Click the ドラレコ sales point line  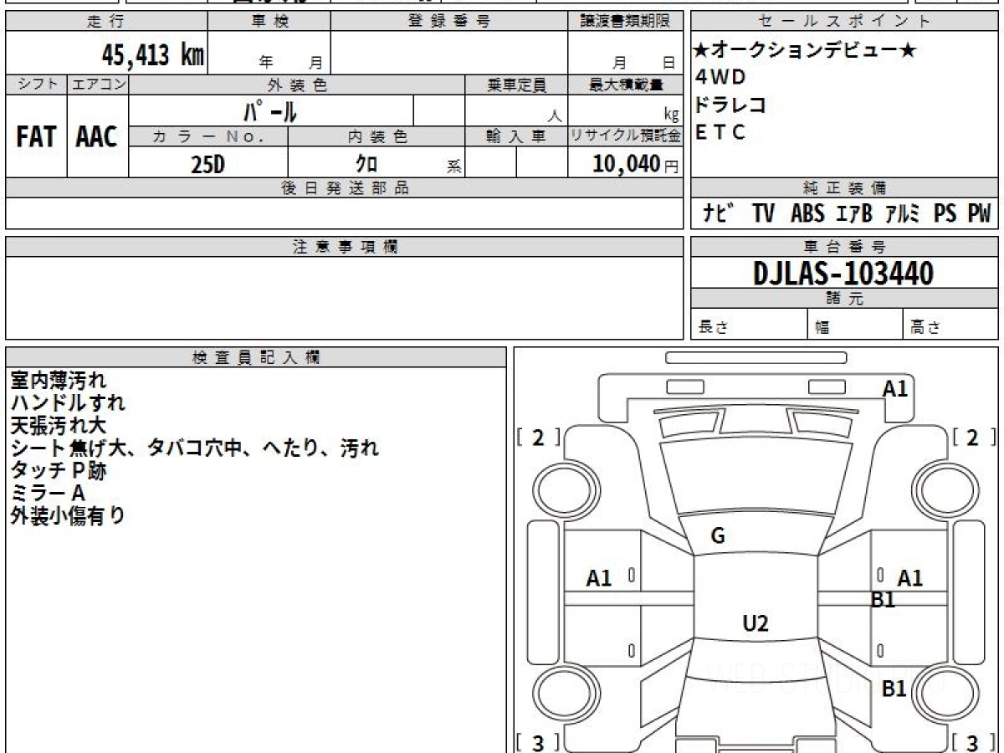(730, 105)
